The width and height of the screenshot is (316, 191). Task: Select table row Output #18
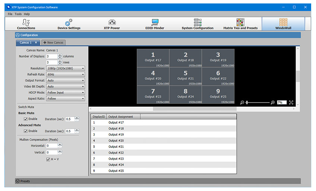pos(164,129)
